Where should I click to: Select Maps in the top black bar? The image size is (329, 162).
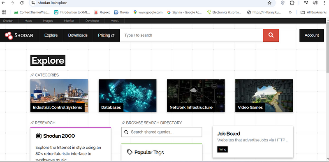28,21
